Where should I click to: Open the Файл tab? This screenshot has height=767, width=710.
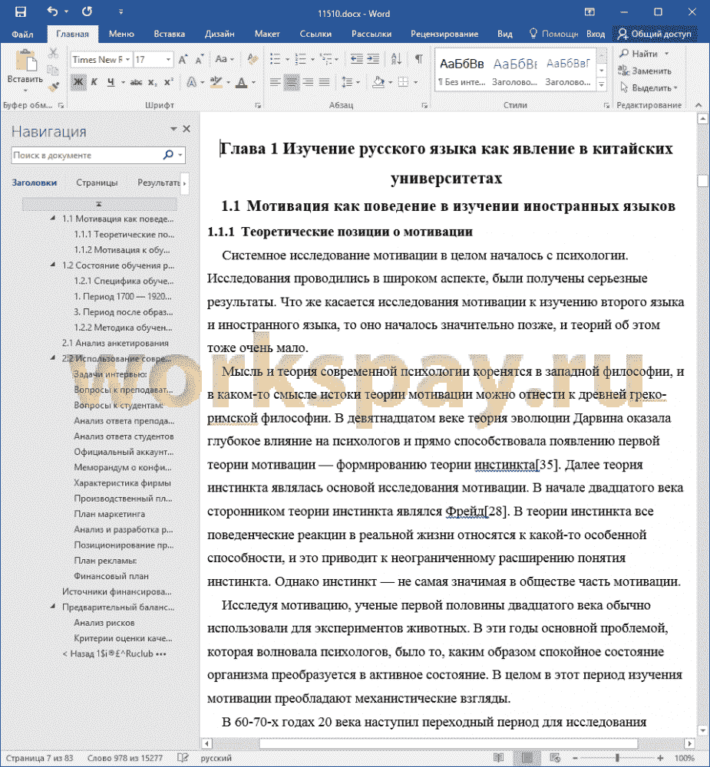pos(22,34)
